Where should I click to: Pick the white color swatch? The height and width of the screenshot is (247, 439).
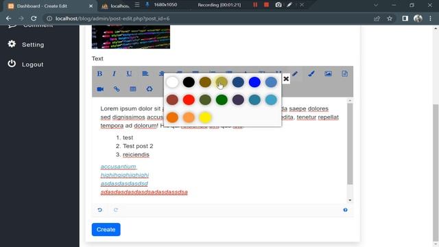click(172, 82)
